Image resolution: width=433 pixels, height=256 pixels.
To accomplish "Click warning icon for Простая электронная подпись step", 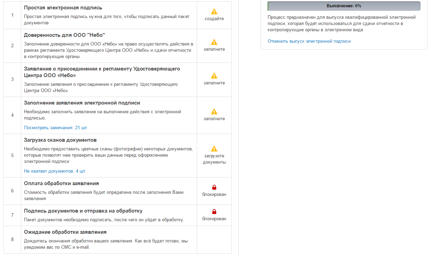I will 214,11.
